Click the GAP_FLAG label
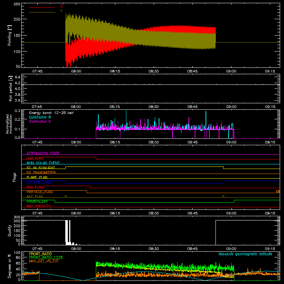 [x=35, y=158]
